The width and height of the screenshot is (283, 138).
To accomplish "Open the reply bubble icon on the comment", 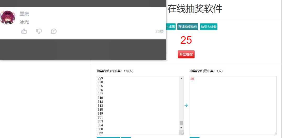I will pos(54,31).
